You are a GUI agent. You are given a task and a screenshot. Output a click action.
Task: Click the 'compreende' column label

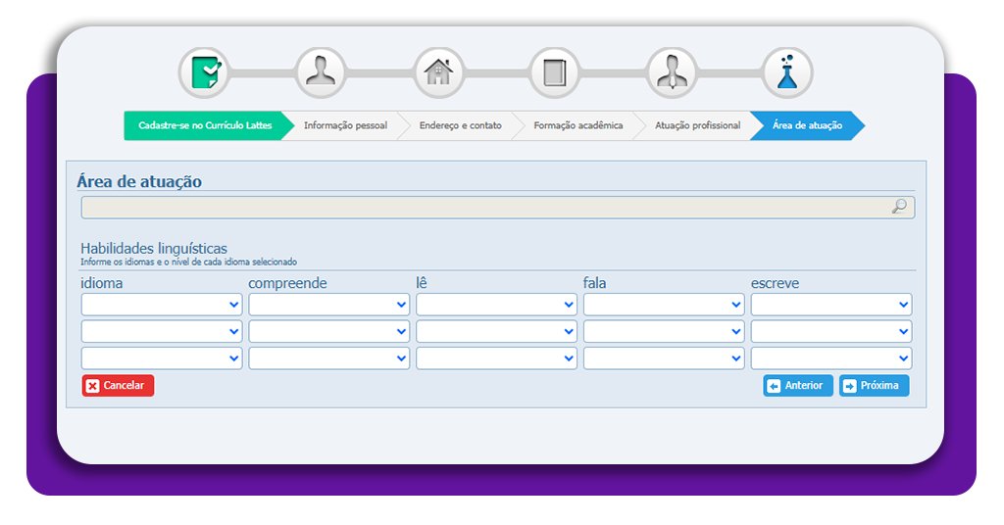(287, 283)
